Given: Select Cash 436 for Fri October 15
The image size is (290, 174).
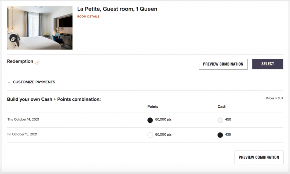Looking at the screenshot, I should 220,135.
